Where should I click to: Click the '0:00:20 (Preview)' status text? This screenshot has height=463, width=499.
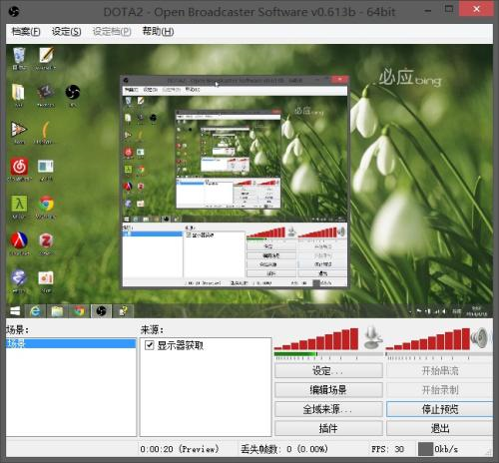coord(180,449)
